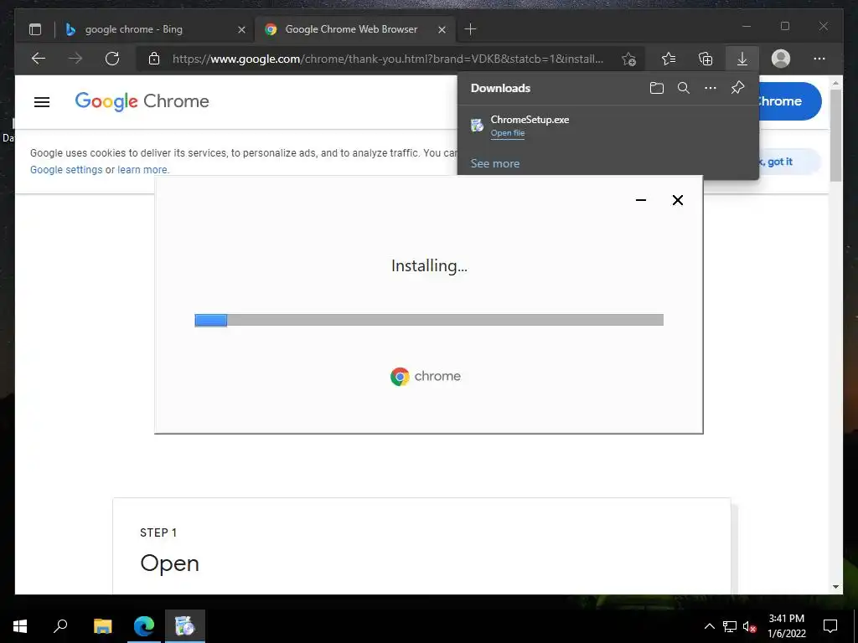The image size is (858, 643).
Task: Go forward with the forward arrow
Action: click(x=75, y=59)
